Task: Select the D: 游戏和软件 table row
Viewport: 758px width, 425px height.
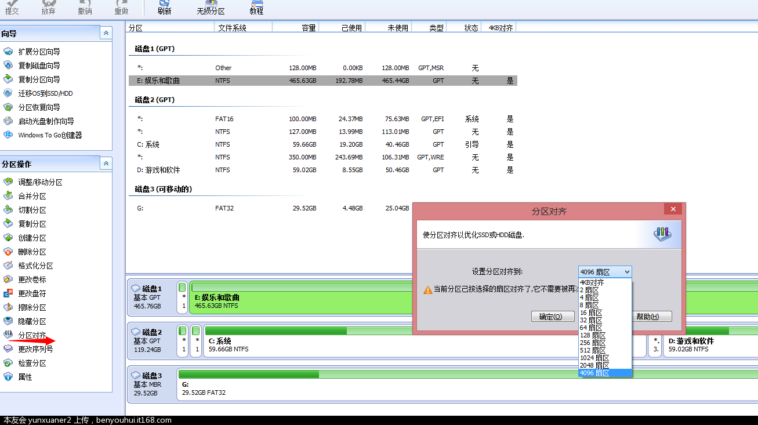Action: pyautogui.click(x=322, y=170)
